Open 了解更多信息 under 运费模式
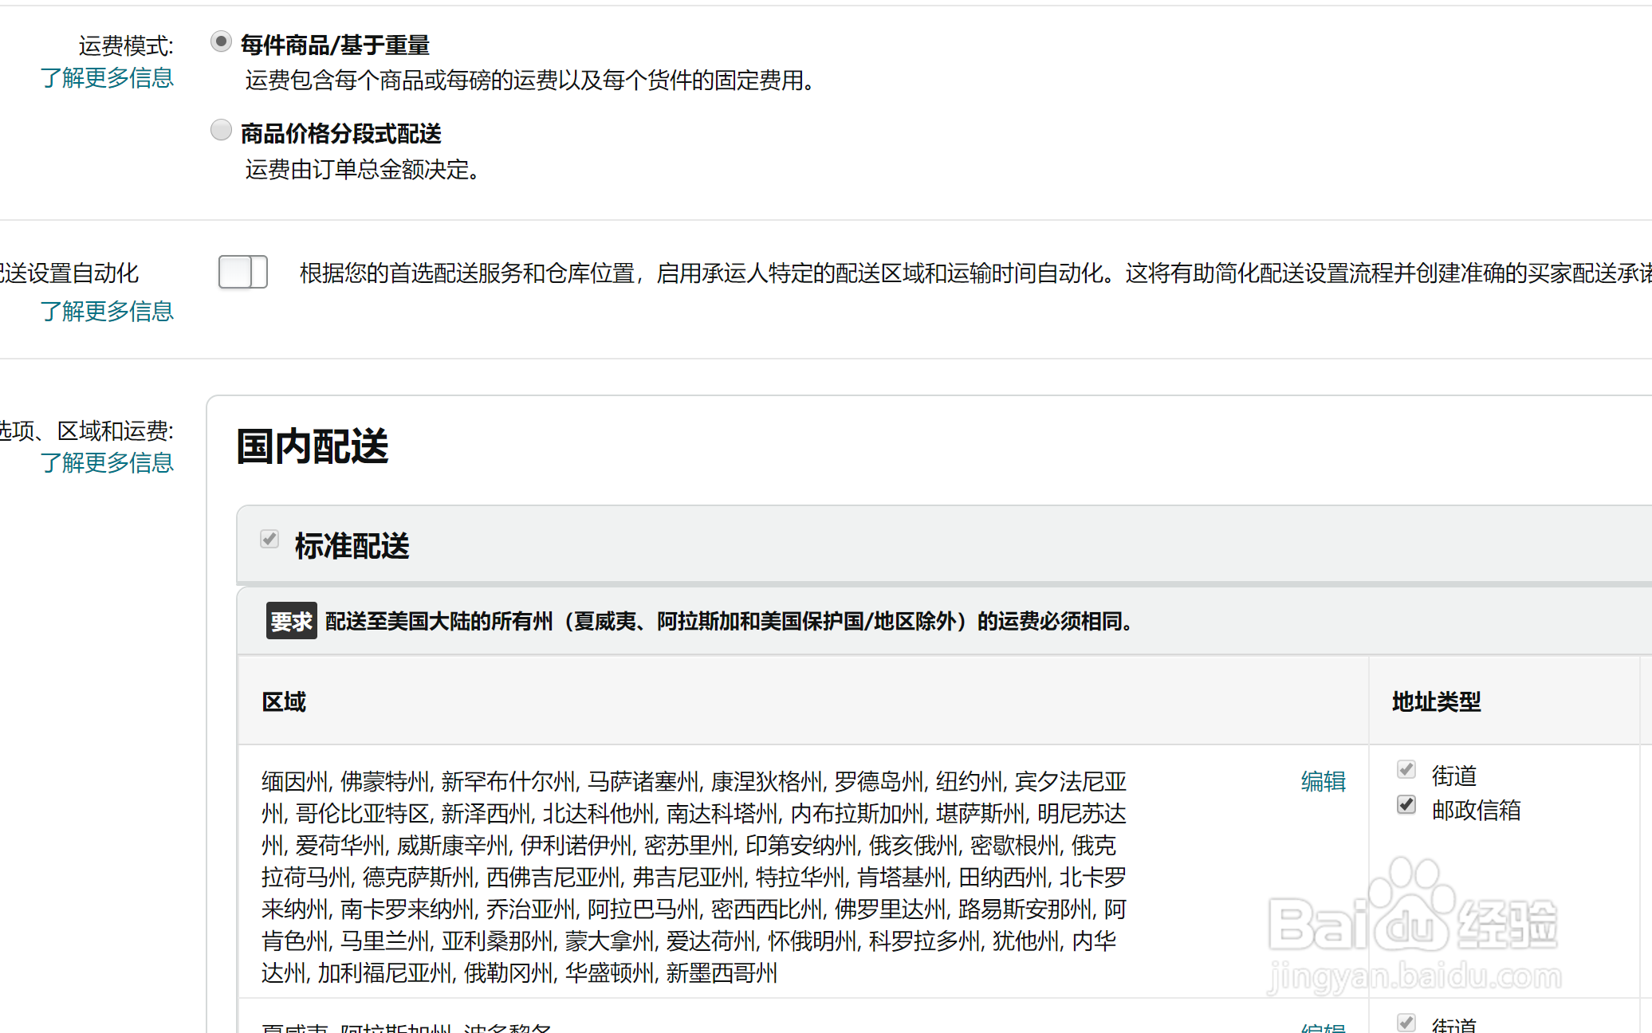Image resolution: width=1652 pixels, height=1033 pixels. click(107, 78)
